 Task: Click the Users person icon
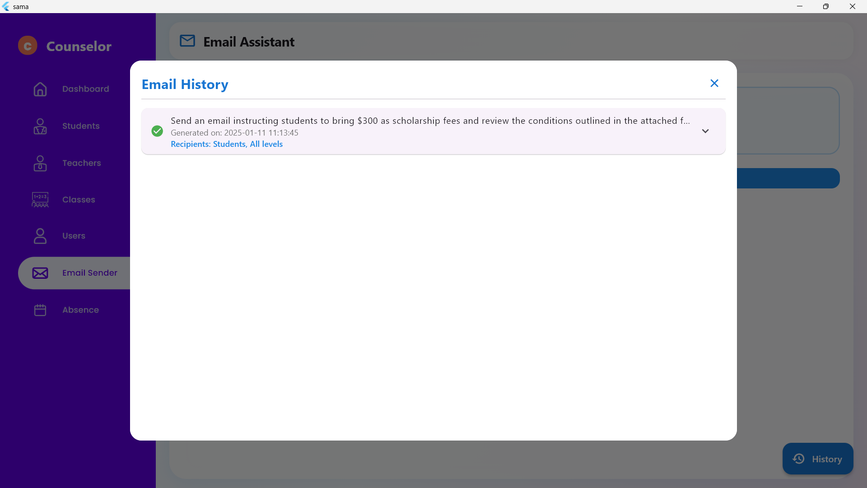tap(40, 236)
